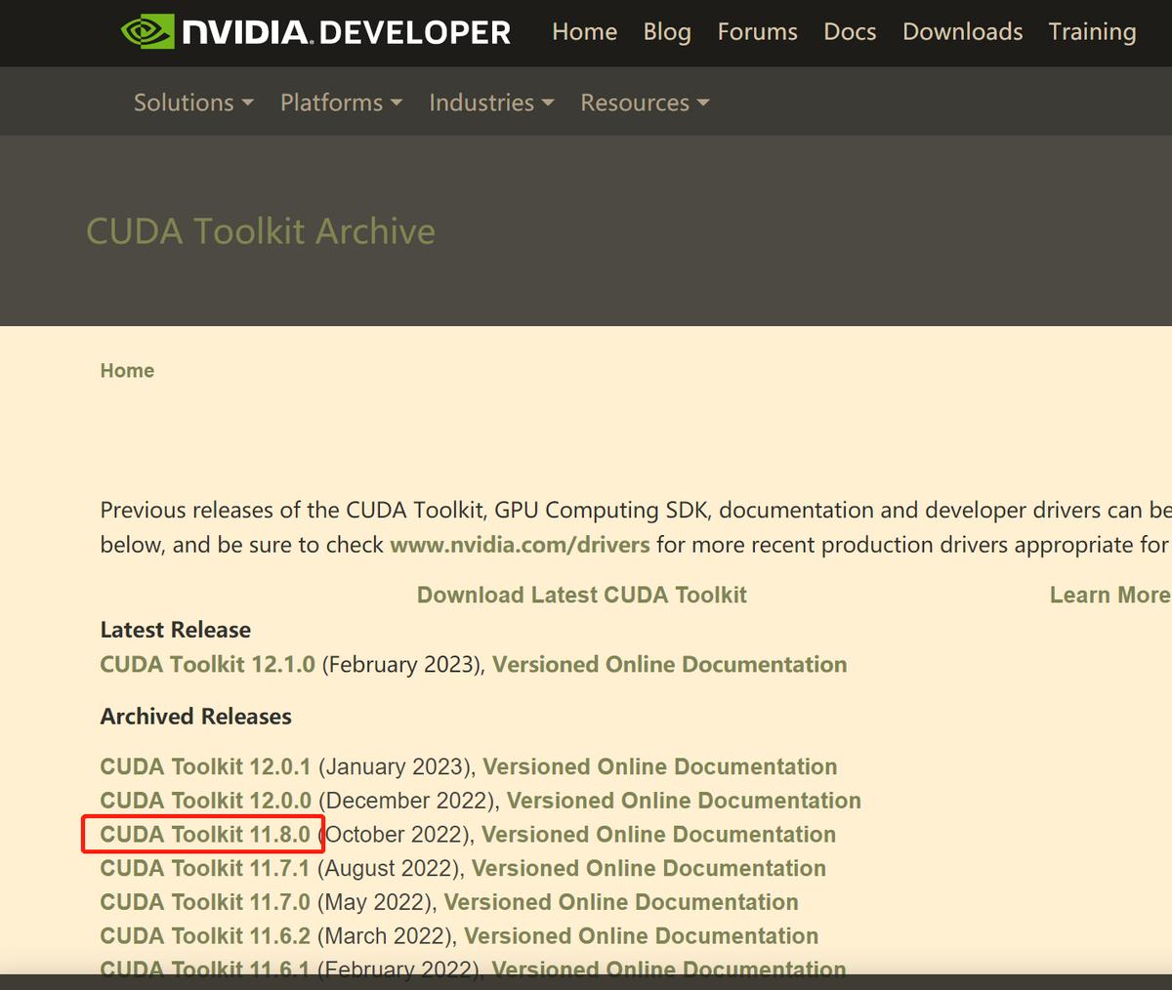Image resolution: width=1172 pixels, height=990 pixels.
Task: Go to the Blog page
Action: (667, 32)
